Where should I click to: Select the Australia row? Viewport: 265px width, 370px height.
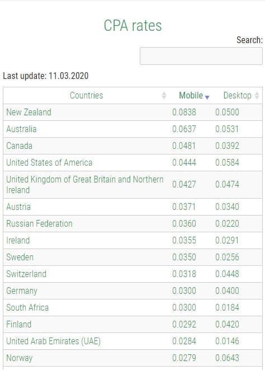coord(132,129)
